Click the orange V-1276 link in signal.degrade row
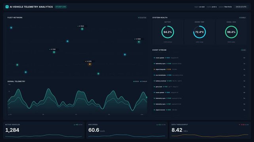 [169, 69]
